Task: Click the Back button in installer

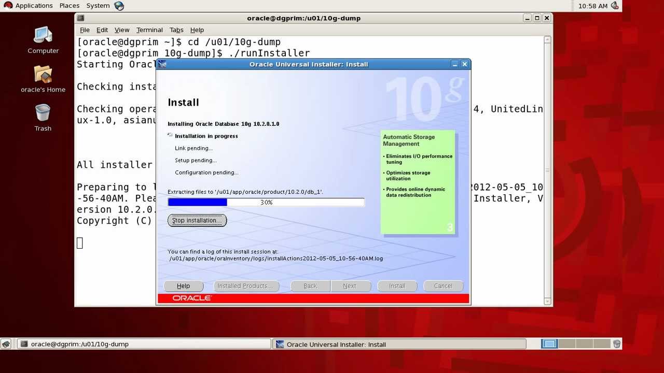Action: click(310, 286)
